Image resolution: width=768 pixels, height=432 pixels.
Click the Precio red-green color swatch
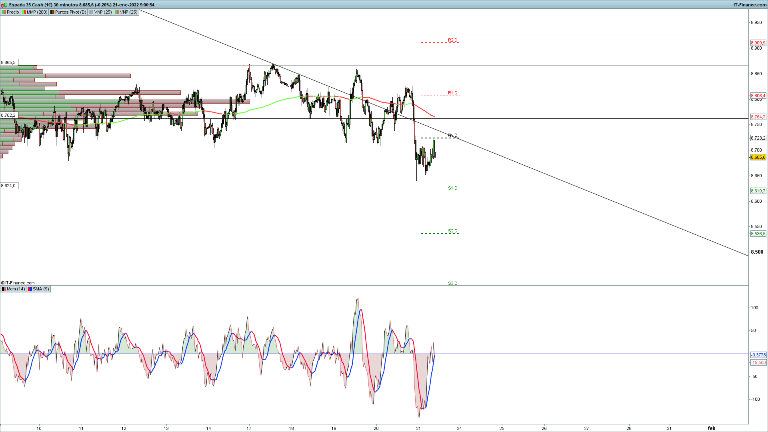click(4, 12)
